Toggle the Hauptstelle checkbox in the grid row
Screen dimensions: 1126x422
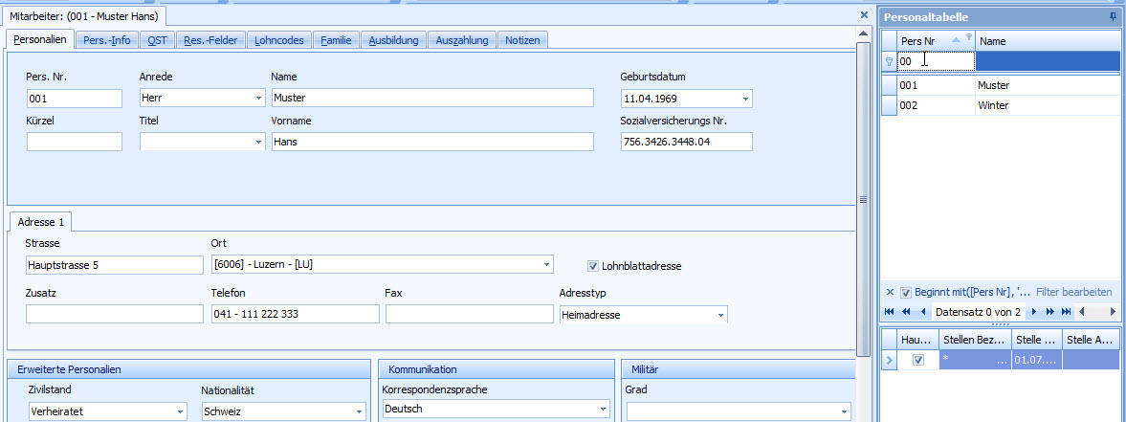[x=918, y=360]
